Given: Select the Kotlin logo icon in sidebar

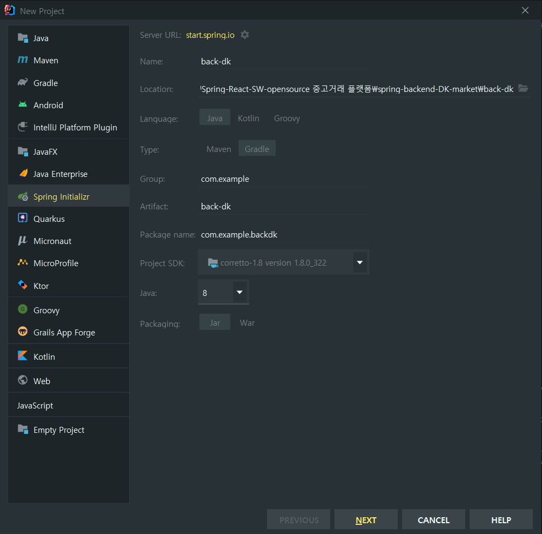Looking at the screenshot, I should [x=23, y=356].
